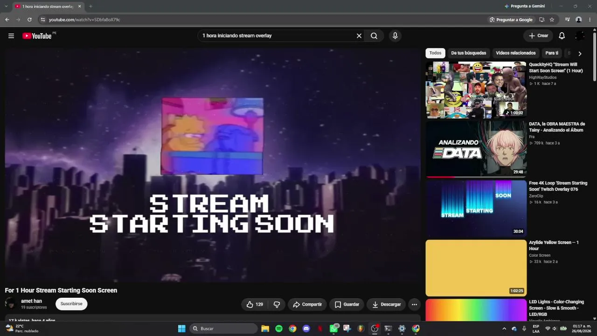The image size is (597, 336).
Task: Open the 'Analizando DATA' video thumbnail
Action: pos(476,149)
